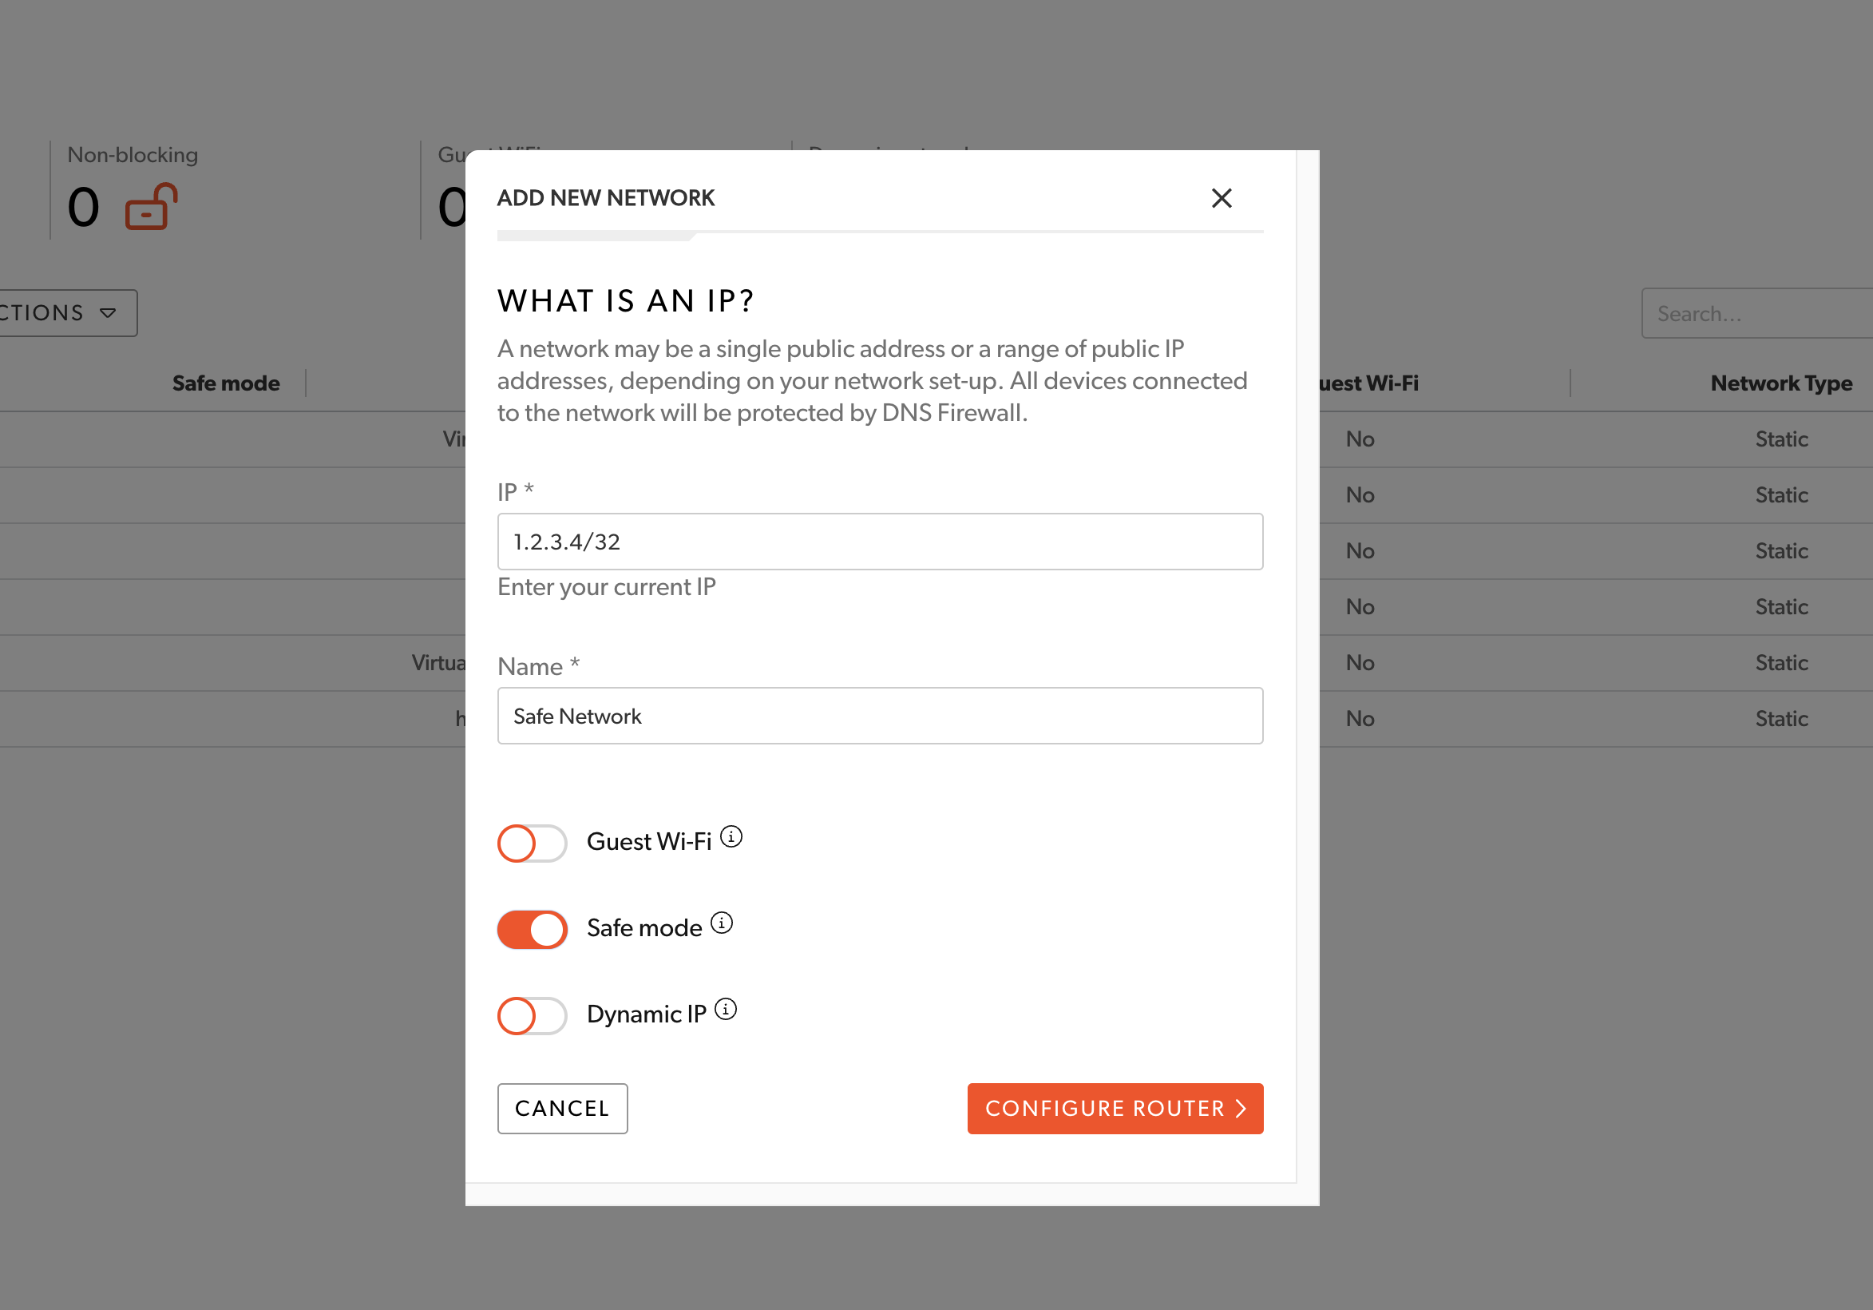The image size is (1873, 1310).
Task: Click the Name input field
Action: coord(879,716)
